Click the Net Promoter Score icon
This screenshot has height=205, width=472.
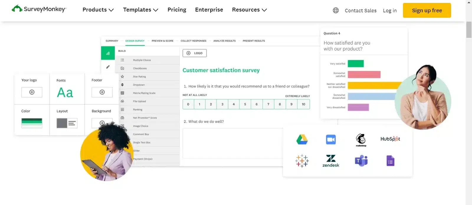tap(122, 118)
